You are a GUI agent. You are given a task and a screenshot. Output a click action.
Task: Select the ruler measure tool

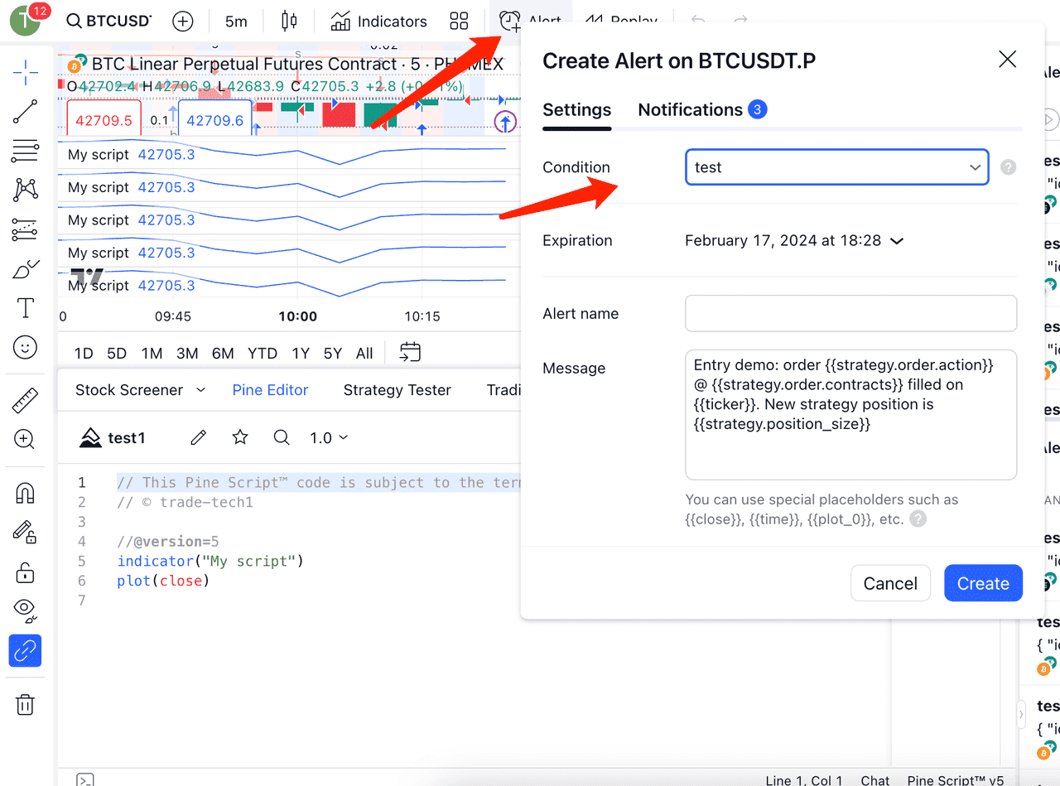pyautogui.click(x=26, y=401)
